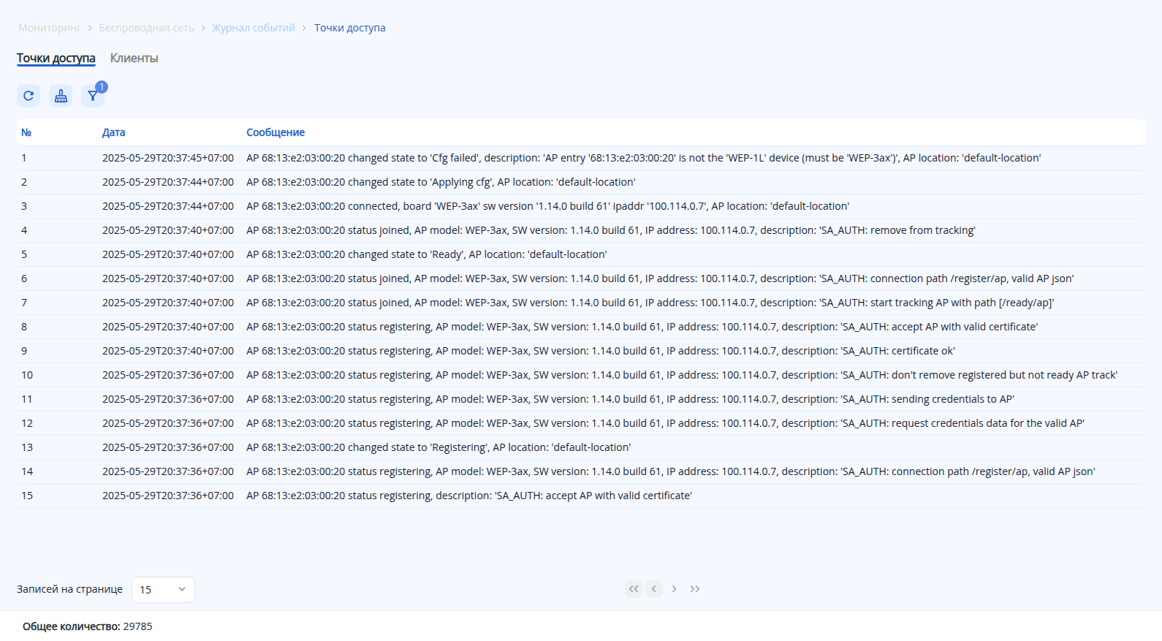Go to the previous page arrow
The height and width of the screenshot is (641, 1162).
[x=654, y=589]
